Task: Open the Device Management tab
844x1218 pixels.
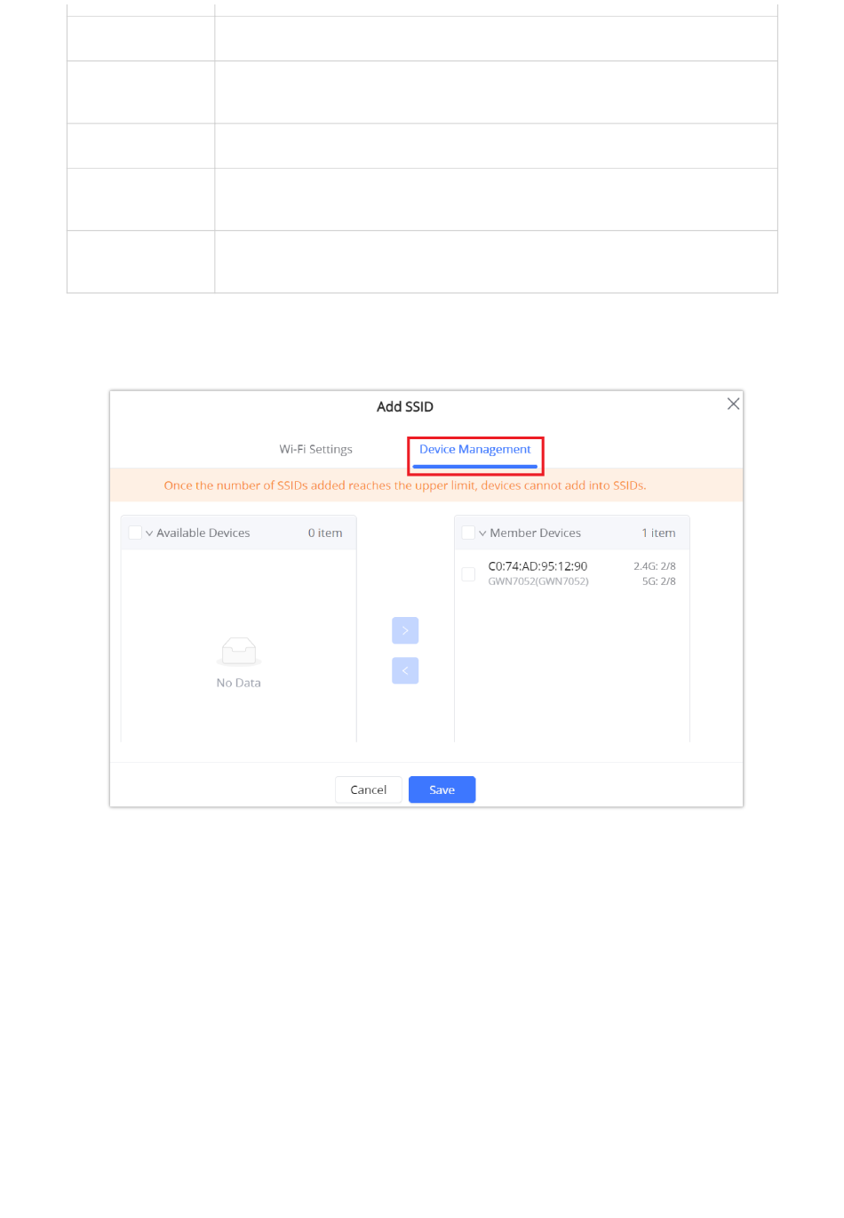Action: pyautogui.click(x=475, y=449)
